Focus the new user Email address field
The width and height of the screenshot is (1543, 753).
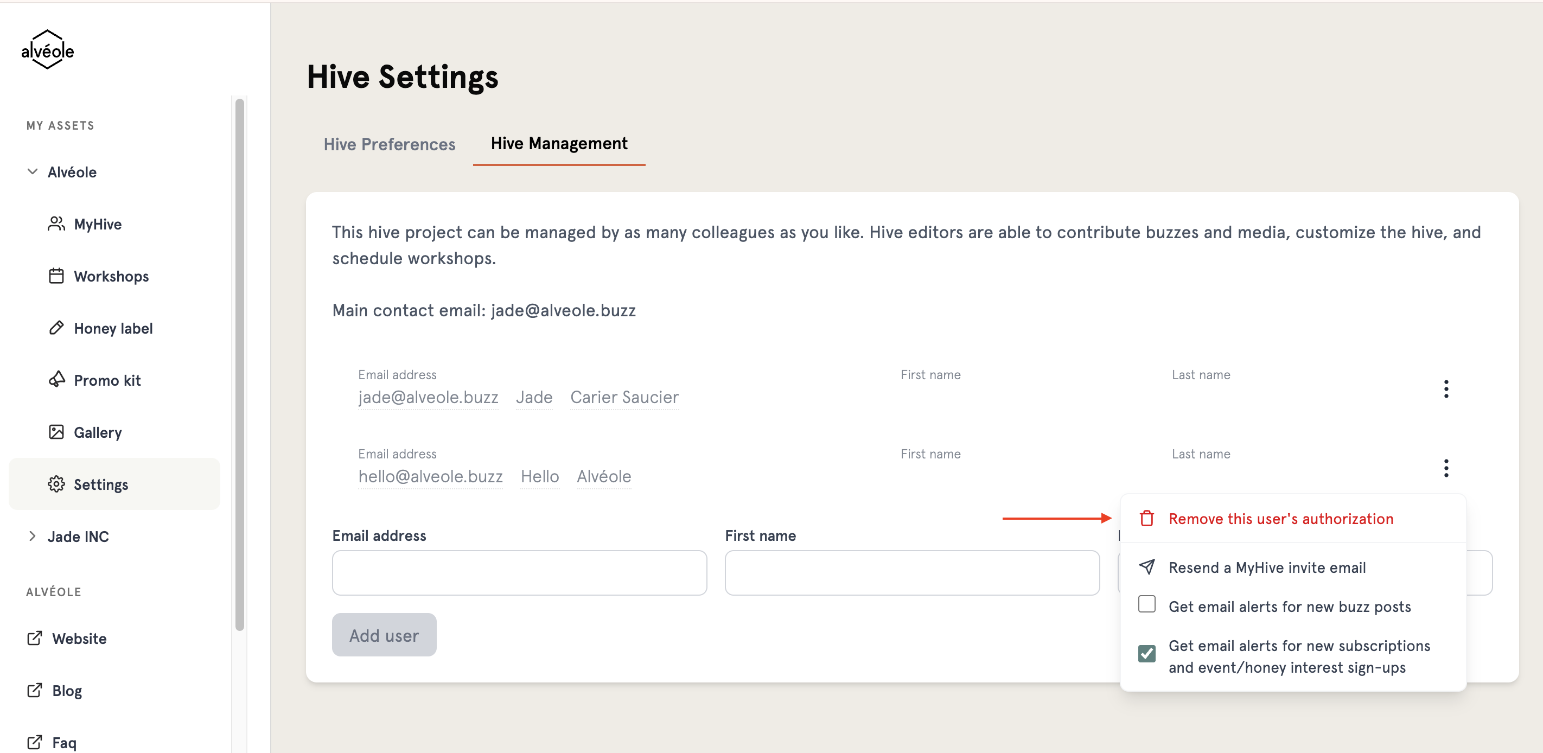[519, 573]
